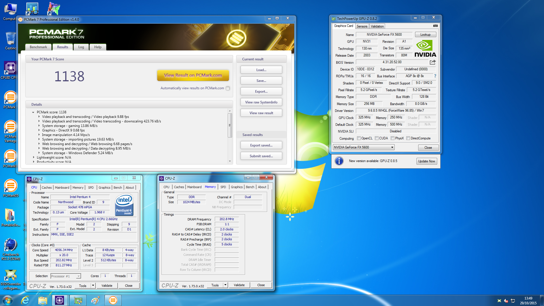Click the bus interface question mark in GPU-Z
544x306 pixels.
click(435, 76)
